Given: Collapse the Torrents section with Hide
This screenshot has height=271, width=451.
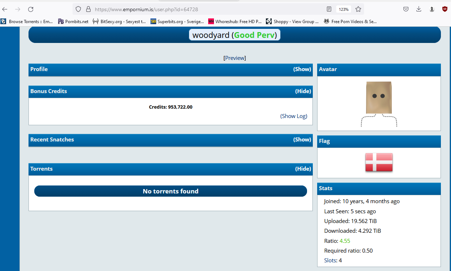Looking at the screenshot, I should 303,169.
